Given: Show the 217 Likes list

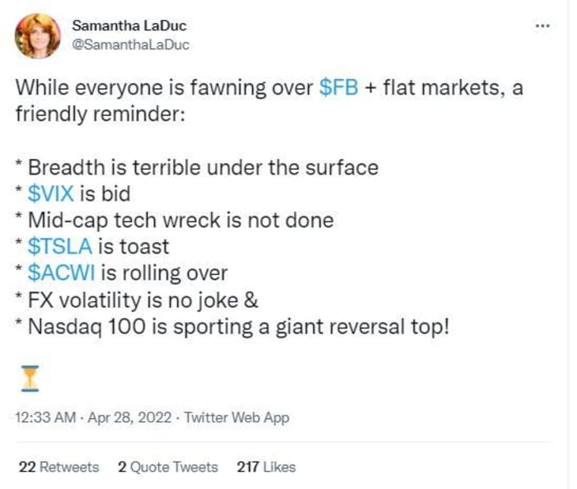Looking at the screenshot, I should [266, 467].
